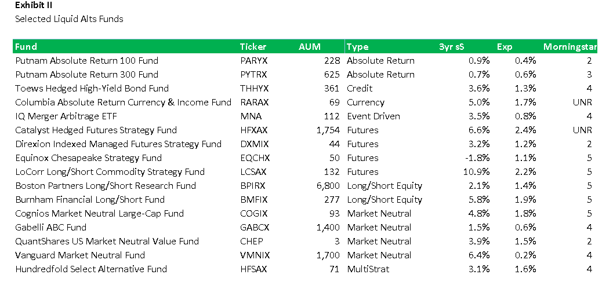Click the Exp column header
613x289 pixels.
pos(505,47)
